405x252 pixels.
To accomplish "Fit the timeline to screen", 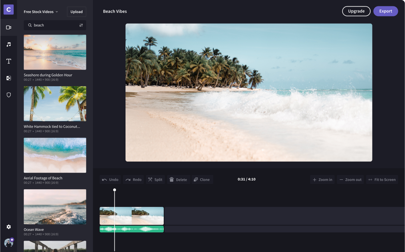I will click(382, 180).
